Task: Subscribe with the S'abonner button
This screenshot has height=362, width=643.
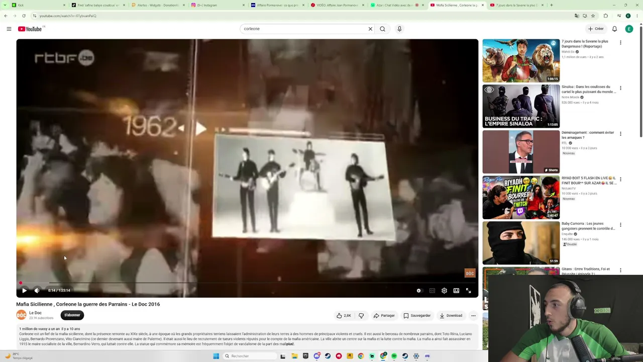Action: point(72,315)
